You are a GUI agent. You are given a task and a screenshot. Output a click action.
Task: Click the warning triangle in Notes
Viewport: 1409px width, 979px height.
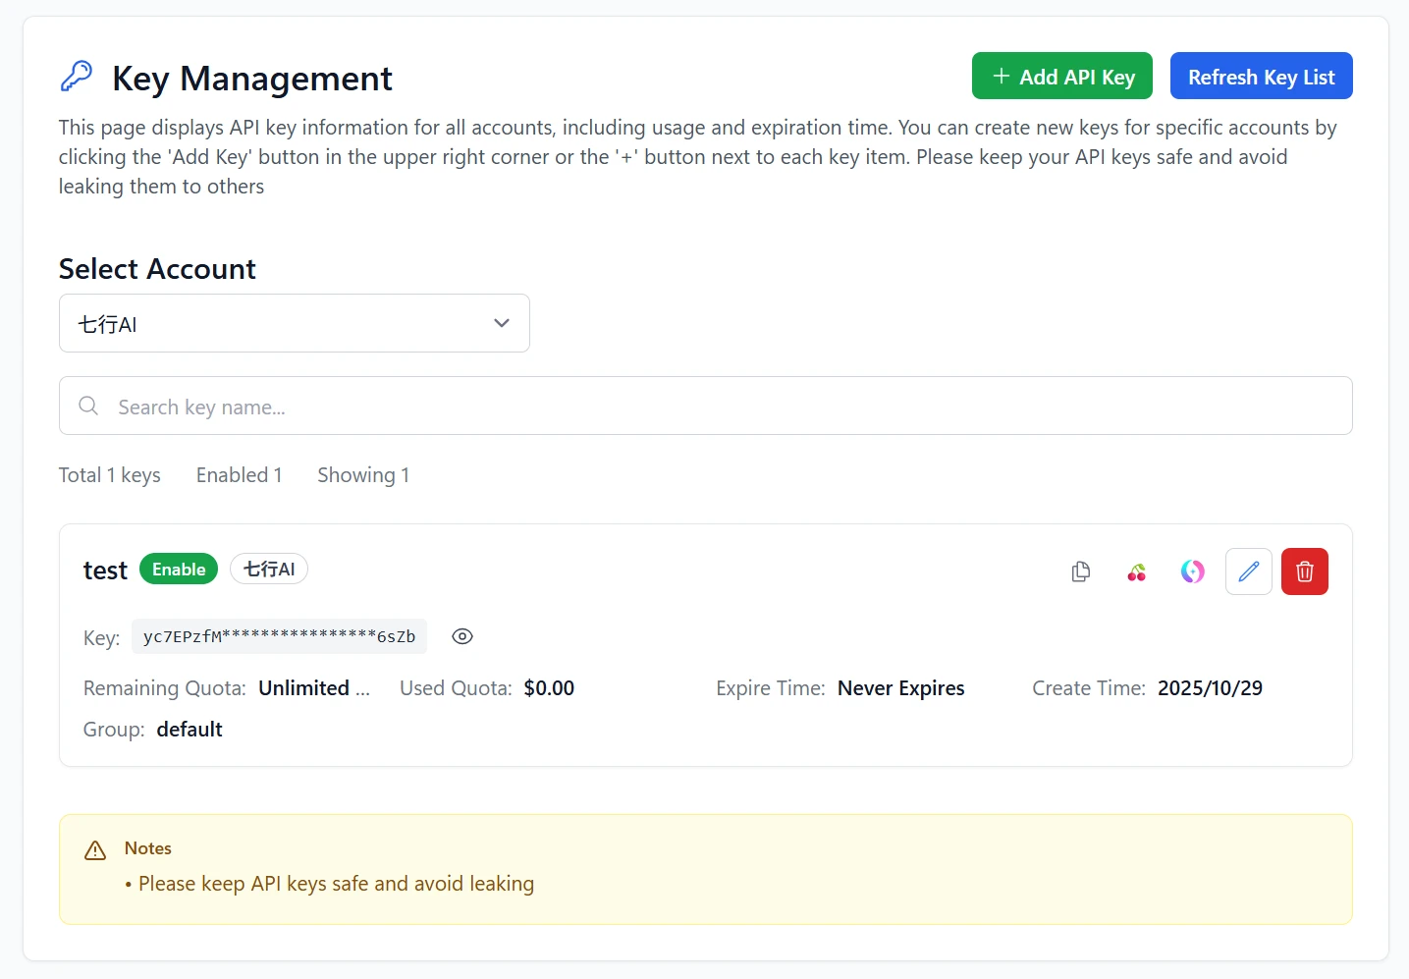(x=95, y=850)
